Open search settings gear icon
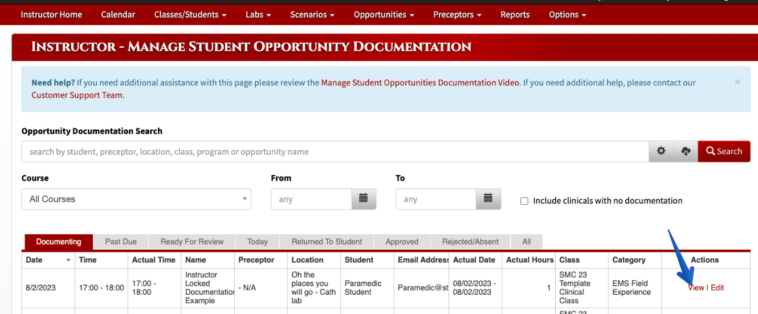 pos(661,151)
